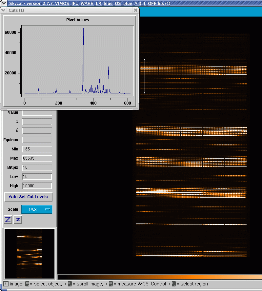Click the Min value field

click(x=37, y=149)
